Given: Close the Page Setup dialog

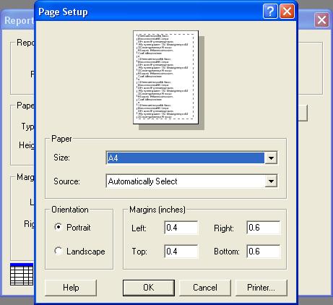Looking at the screenshot, I should pos(287,12).
